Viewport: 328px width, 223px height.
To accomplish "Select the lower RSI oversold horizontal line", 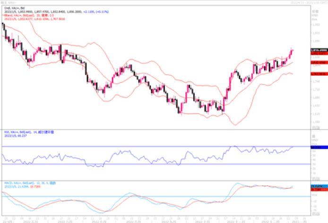I will [x=142, y=164].
